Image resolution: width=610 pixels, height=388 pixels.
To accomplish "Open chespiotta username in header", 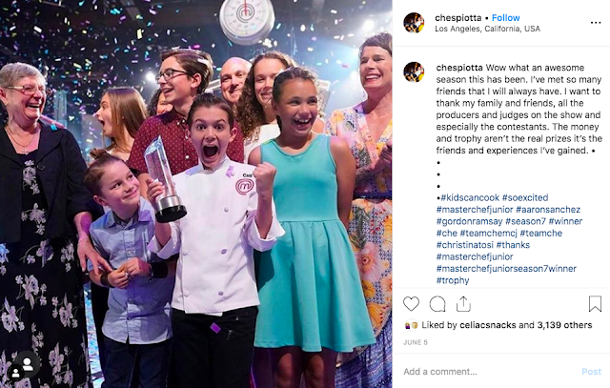I will [457, 18].
